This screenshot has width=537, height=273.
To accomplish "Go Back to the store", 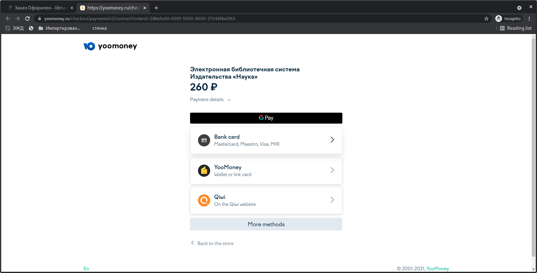I will click(212, 243).
